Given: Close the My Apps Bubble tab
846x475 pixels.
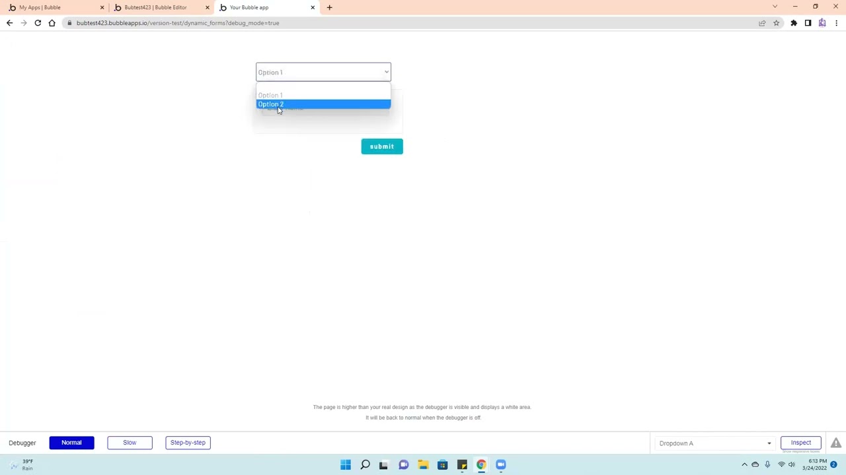Looking at the screenshot, I should point(102,7).
